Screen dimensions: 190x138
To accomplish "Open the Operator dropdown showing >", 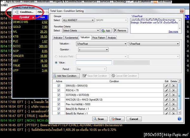I will point(93,50).
